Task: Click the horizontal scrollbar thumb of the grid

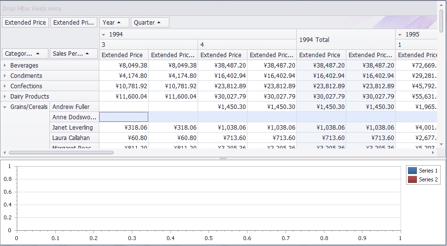Action: [61, 152]
